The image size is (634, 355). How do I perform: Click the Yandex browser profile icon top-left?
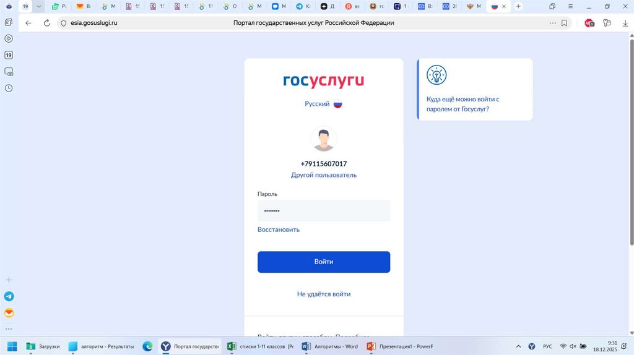tap(9, 6)
